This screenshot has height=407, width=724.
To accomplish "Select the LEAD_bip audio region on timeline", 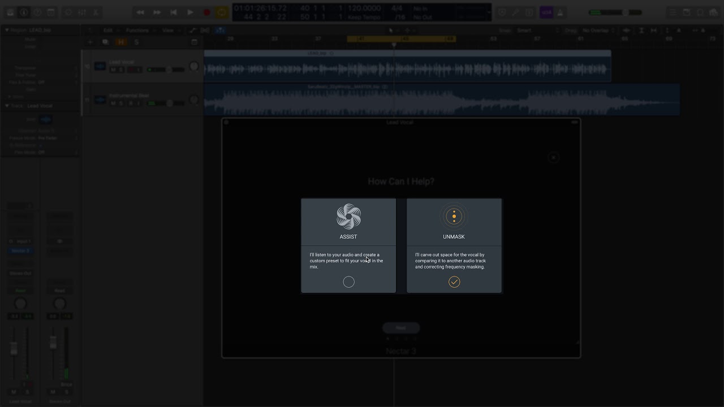I will click(x=407, y=66).
